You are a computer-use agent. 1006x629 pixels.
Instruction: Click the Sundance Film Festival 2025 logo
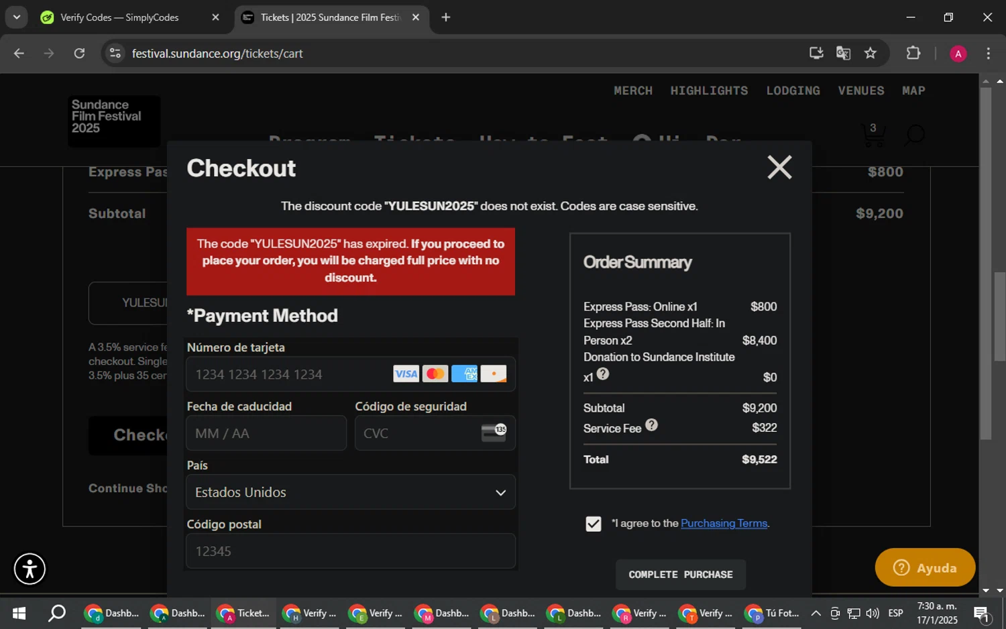(x=114, y=121)
